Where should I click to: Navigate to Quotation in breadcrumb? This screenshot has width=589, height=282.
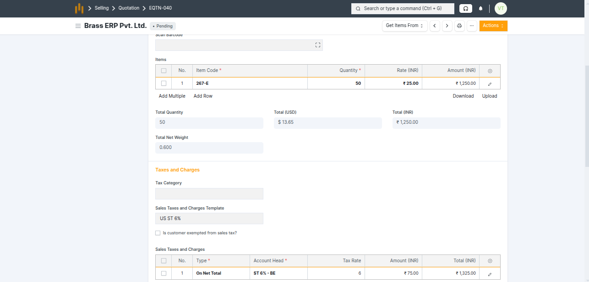coord(129,8)
